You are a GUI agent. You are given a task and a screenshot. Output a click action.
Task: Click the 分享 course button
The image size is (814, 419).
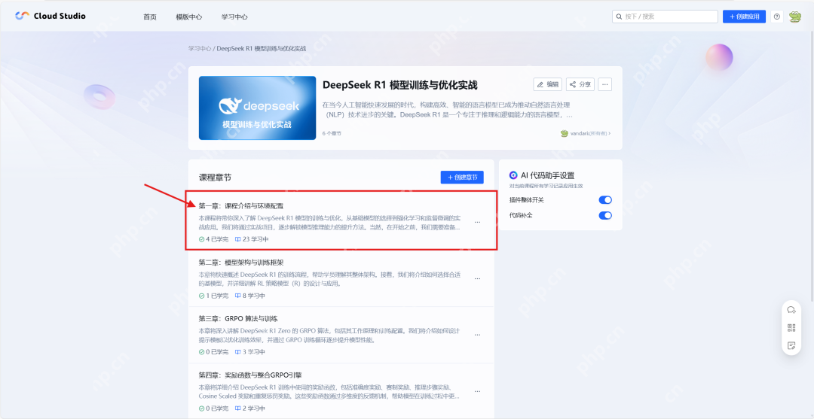pyautogui.click(x=580, y=84)
